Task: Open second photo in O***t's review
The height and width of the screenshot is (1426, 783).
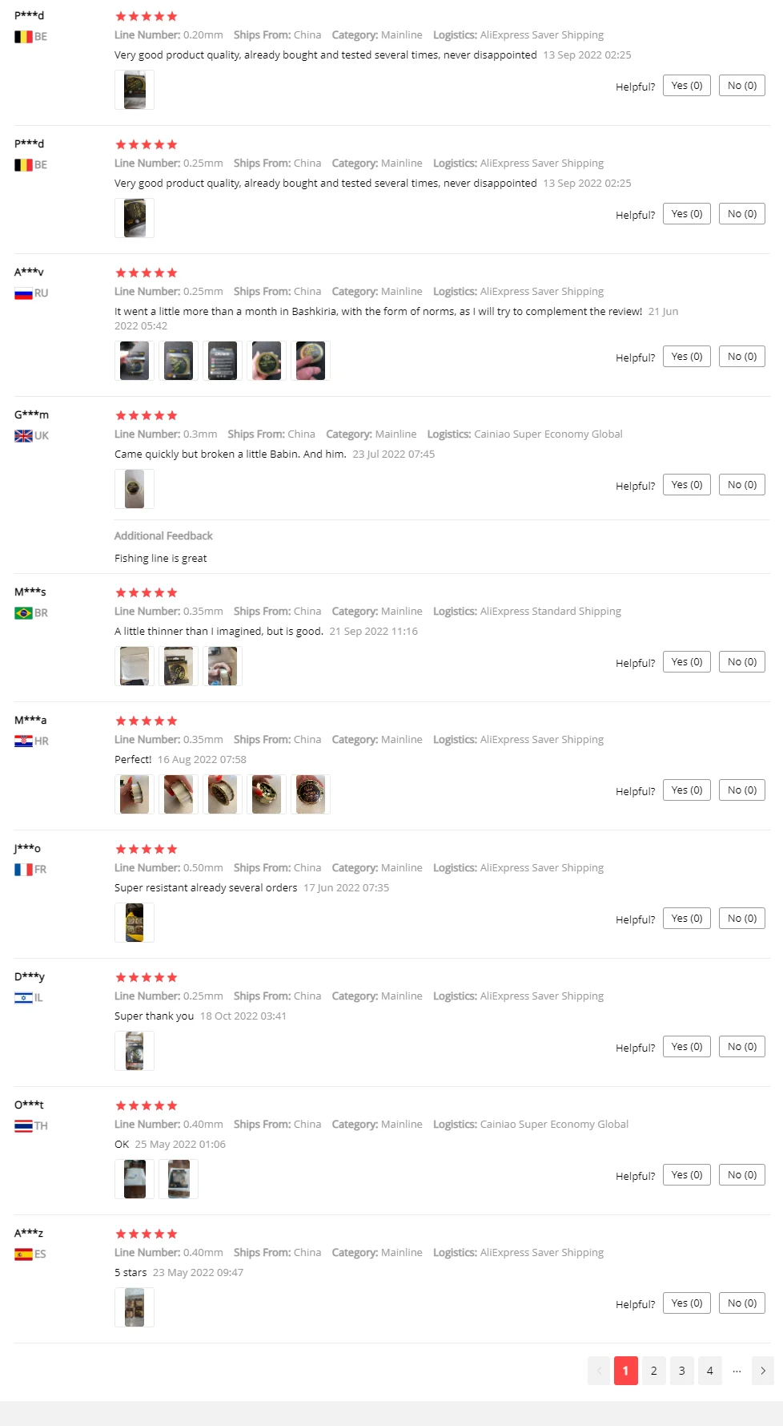Action: (x=179, y=1179)
